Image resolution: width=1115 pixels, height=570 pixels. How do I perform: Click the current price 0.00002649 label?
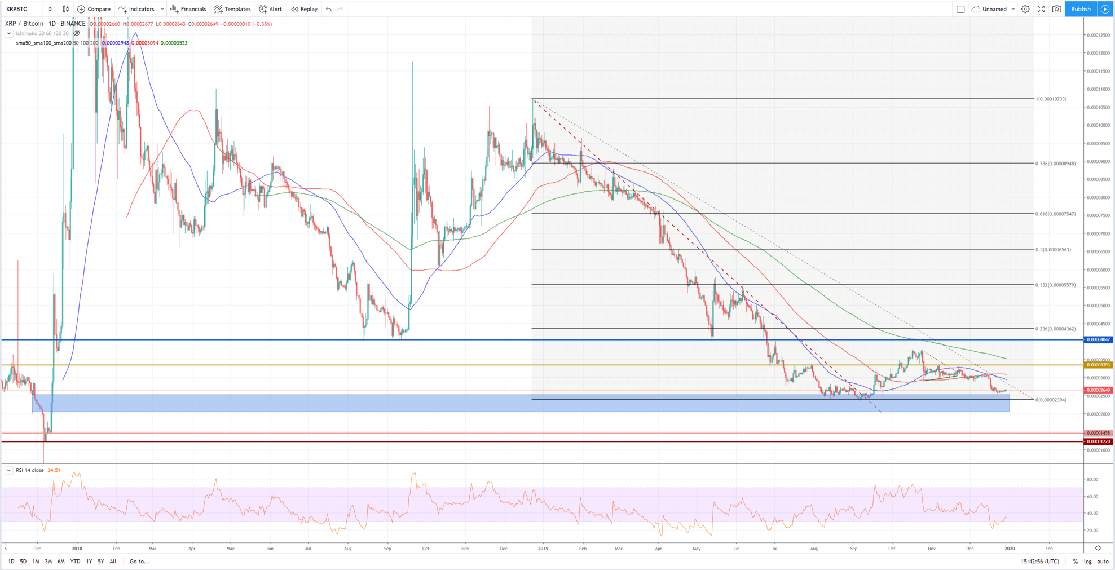(1098, 390)
